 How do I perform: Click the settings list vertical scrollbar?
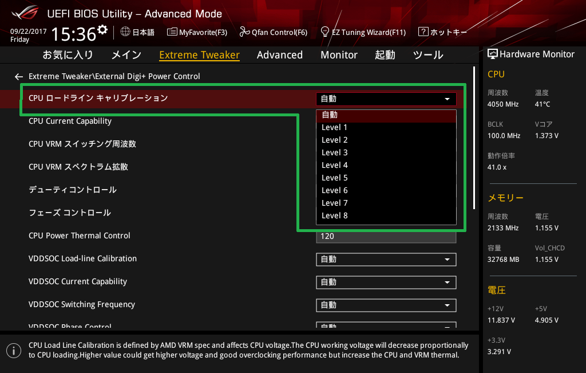474,138
